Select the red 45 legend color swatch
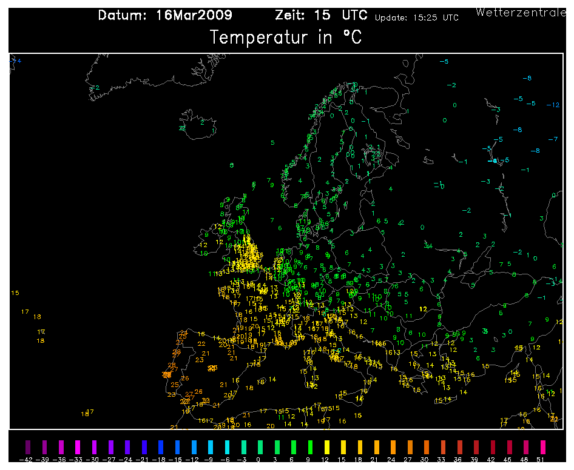 tap(509, 447)
